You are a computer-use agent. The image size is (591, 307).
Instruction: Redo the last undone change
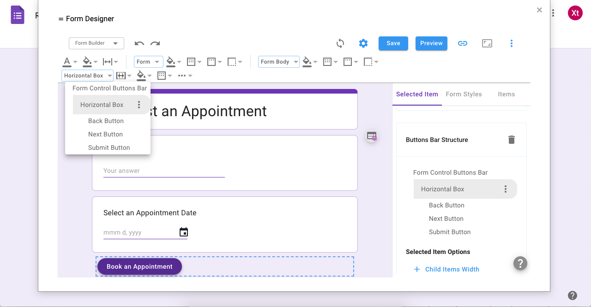tap(155, 43)
